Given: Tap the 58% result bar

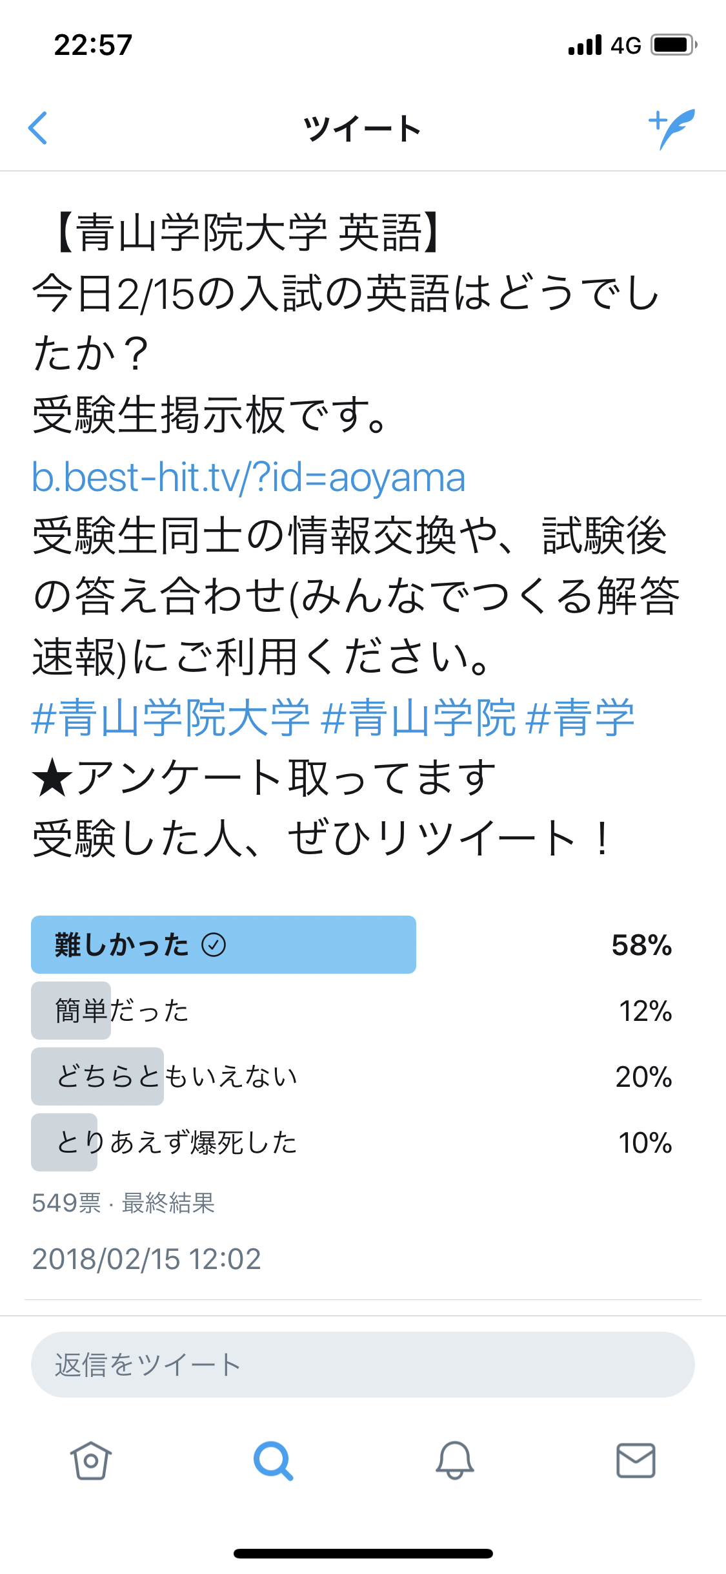Looking at the screenshot, I should (x=223, y=945).
